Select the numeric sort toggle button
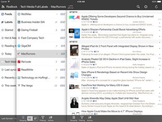This screenshot has height=122, width=162. pyautogui.click(x=30, y=119)
